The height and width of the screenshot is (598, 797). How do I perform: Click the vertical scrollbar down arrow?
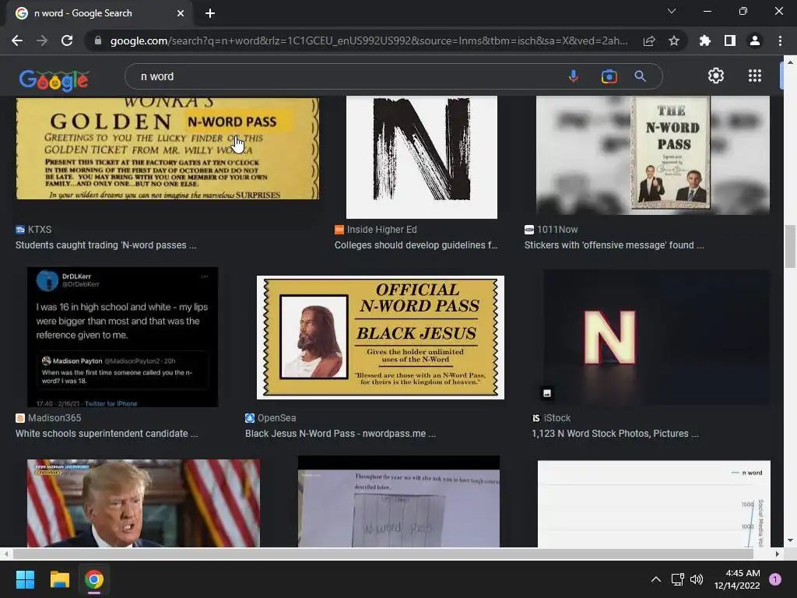(790, 540)
